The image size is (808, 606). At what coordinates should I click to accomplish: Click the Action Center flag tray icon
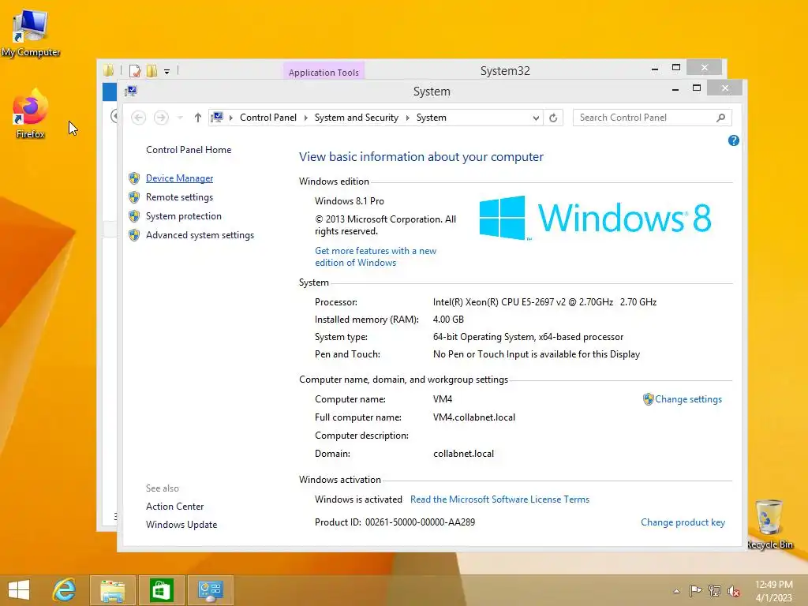[696, 590]
